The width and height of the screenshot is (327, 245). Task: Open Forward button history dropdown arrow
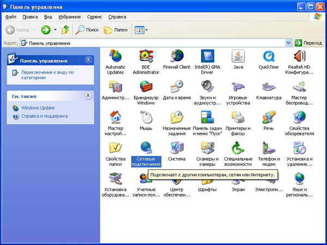(x=55, y=30)
